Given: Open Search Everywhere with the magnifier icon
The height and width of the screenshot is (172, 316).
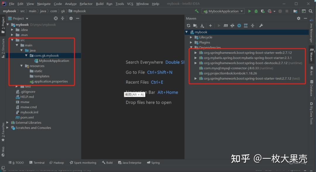Looking at the screenshot, I should coord(310,11).
